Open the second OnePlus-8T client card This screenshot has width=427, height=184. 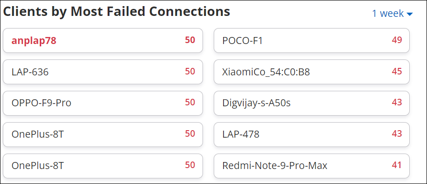click(x=103, y=166)
